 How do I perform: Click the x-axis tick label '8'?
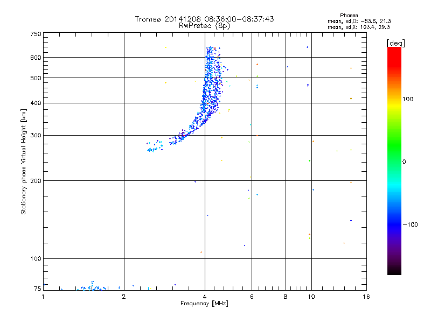(x=286, y=297)
